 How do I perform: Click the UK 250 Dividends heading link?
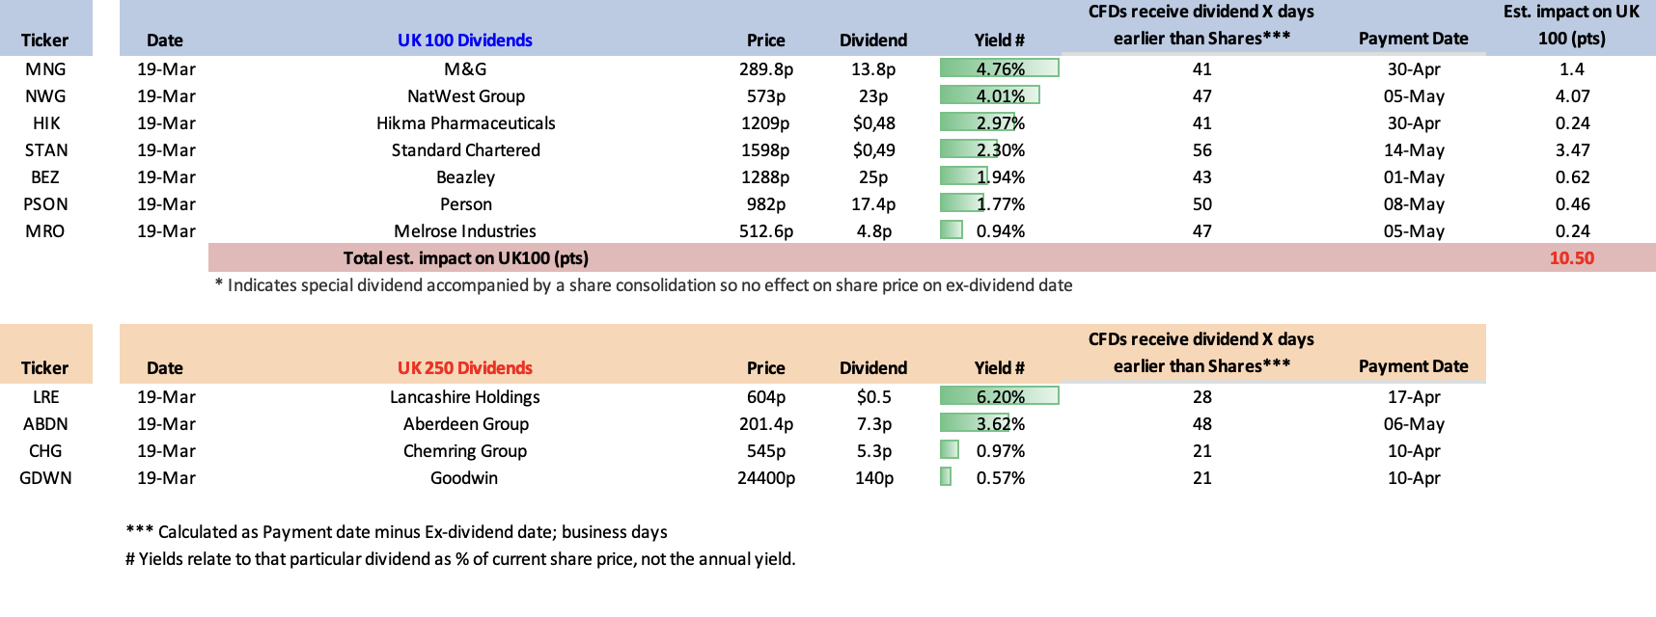pos(464,368)
